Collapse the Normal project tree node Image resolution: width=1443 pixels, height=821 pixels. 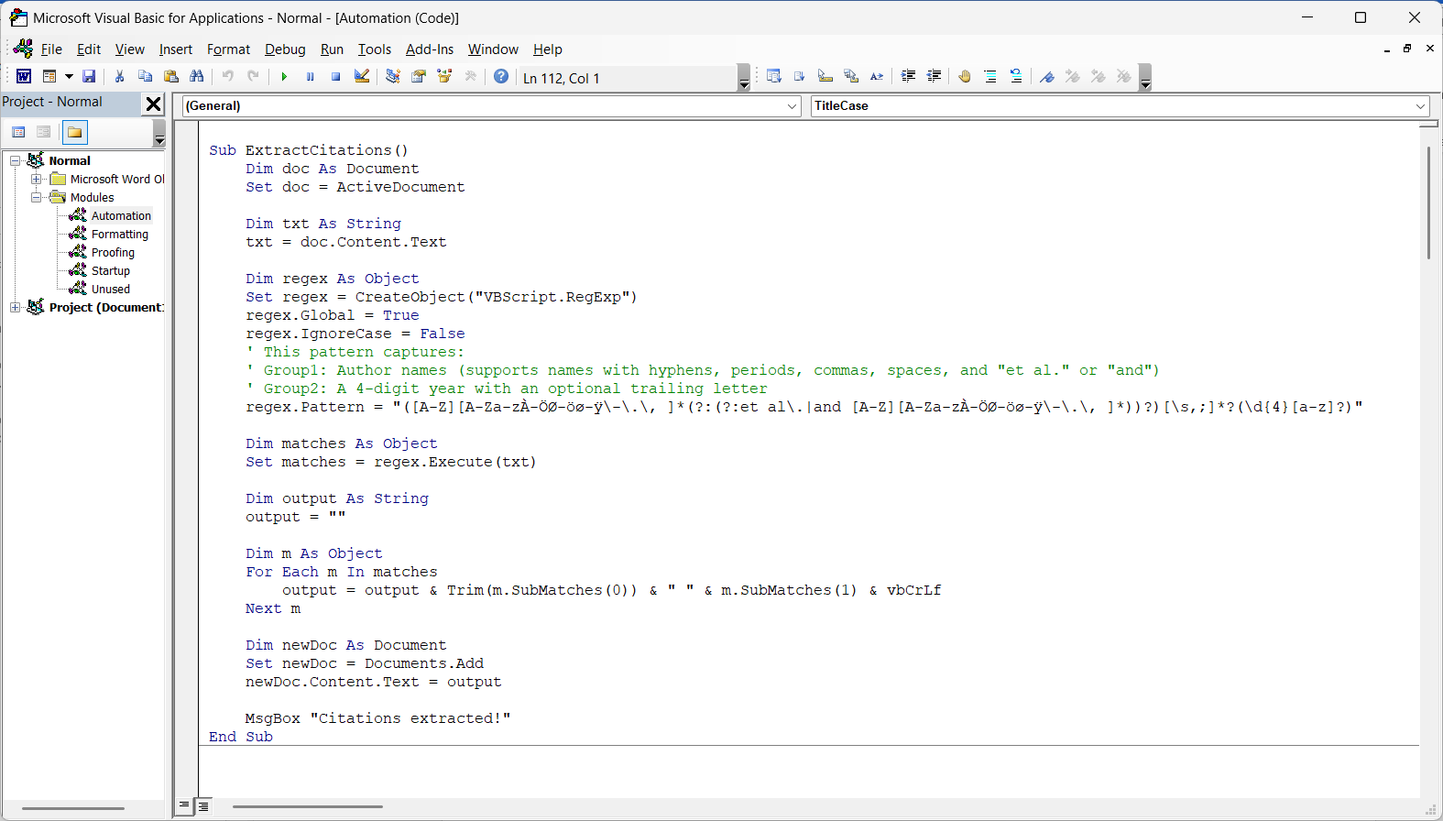click(x=15, y=160)
